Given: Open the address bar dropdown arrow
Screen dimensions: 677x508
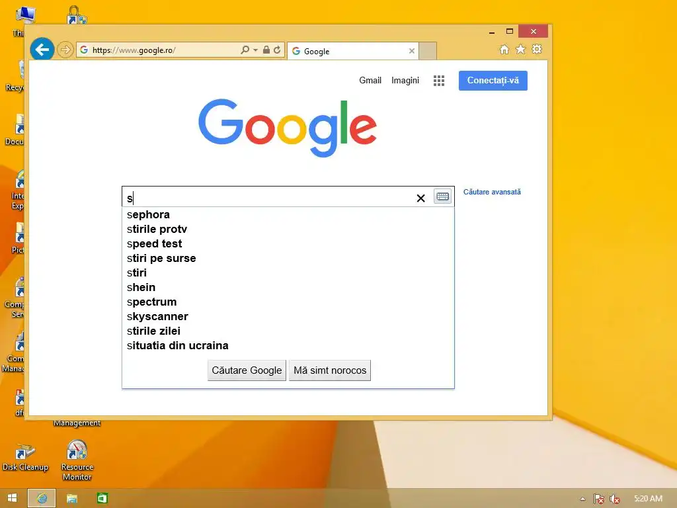Looking at the screenshot, I should pos(256,50).
